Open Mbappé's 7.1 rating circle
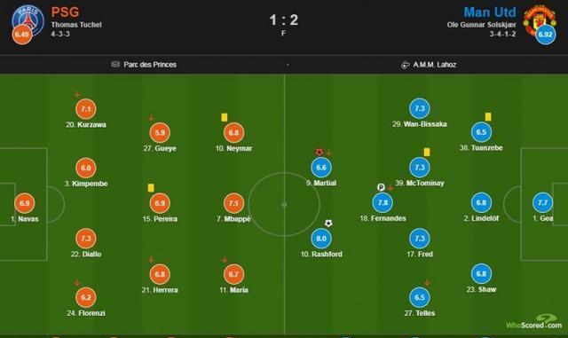The width and height of the screenshot is (568, 338). point(233,203)
